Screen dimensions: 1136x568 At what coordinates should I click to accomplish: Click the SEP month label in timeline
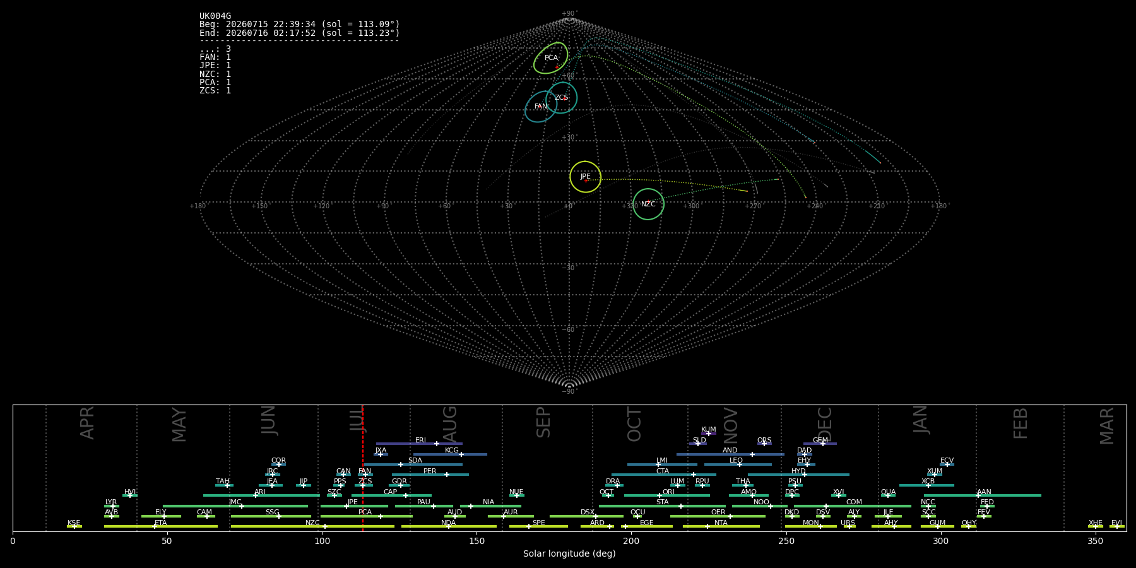[x=543, y=422]
